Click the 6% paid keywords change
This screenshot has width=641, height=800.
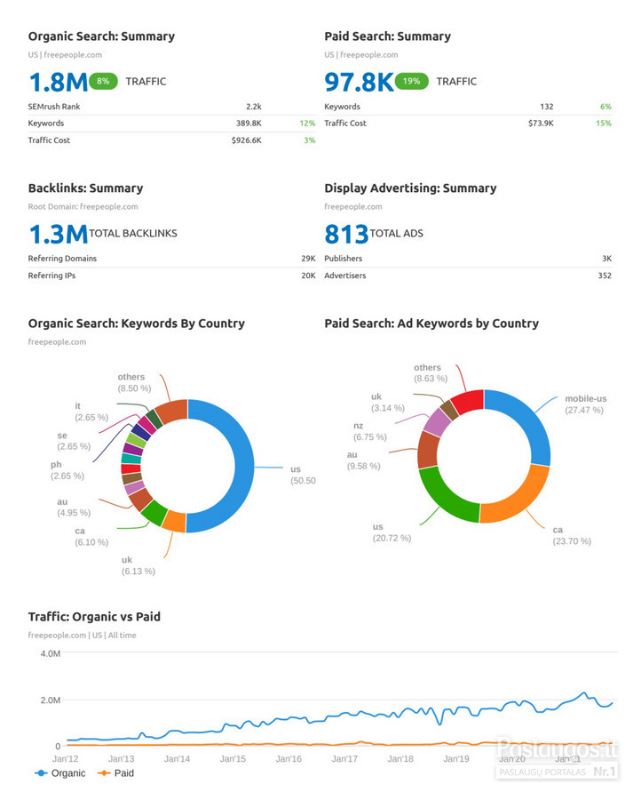pyautogui.click(x=605, y=107)
